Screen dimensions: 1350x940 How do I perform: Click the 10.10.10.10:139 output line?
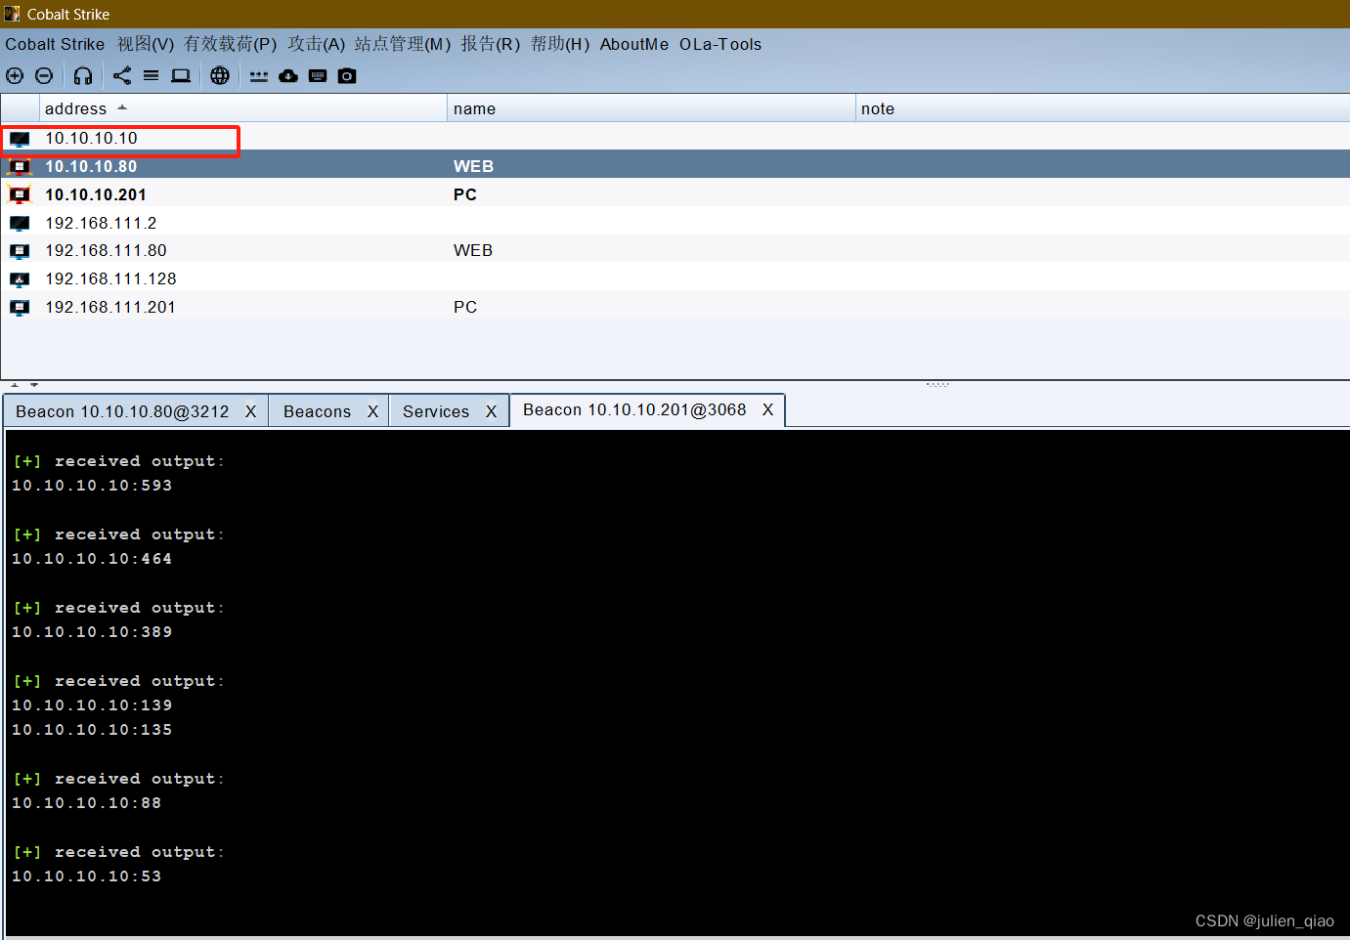tap(92, 705)
